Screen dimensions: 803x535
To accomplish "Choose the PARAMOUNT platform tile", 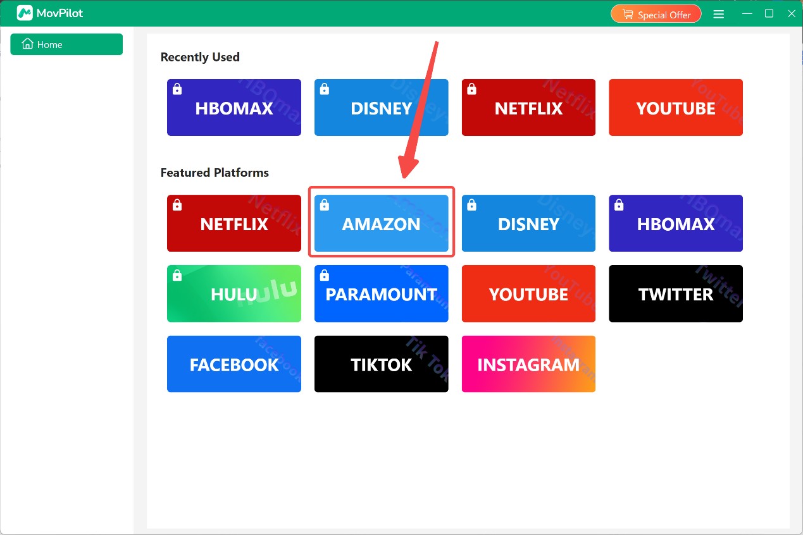I will click(x=382, y=293).
